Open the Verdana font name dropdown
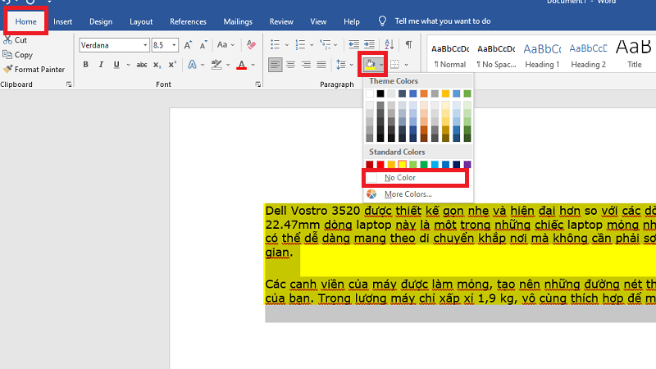The image size is (656, 369). click(x=145, y=45)
